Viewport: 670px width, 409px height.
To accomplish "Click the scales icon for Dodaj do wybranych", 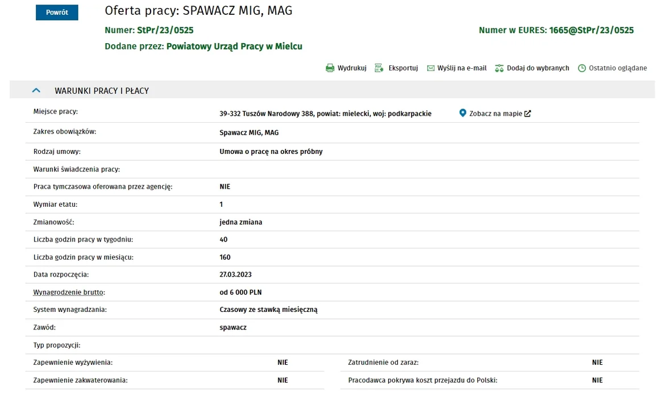I will tap(499, 68).
